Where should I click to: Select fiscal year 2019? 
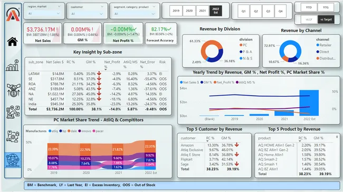[176, 11]
